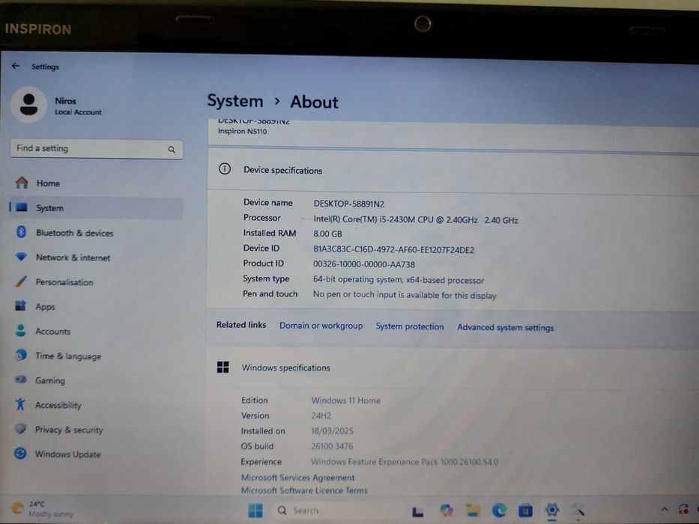
Task: Launch Microsoft Edge from the taskbar
Action: click(499, 510)
